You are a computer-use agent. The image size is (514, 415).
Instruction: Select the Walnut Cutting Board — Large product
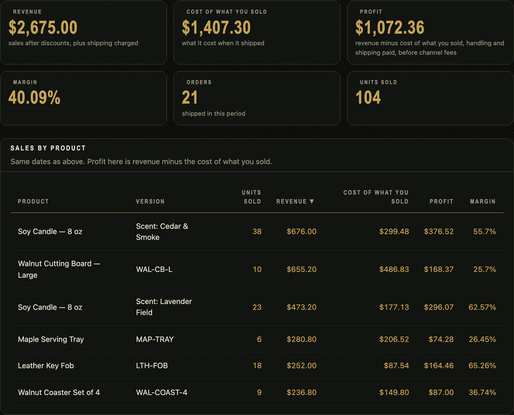59,269
